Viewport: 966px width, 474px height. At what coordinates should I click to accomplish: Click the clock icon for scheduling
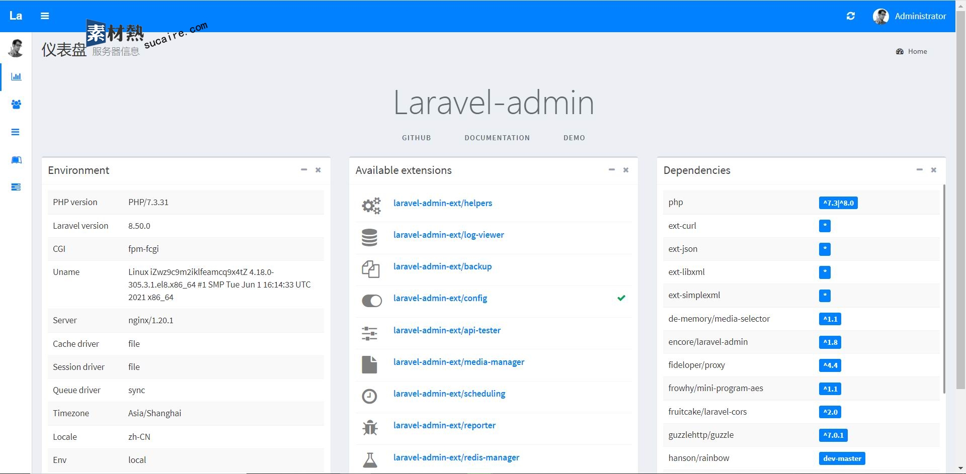369,396
